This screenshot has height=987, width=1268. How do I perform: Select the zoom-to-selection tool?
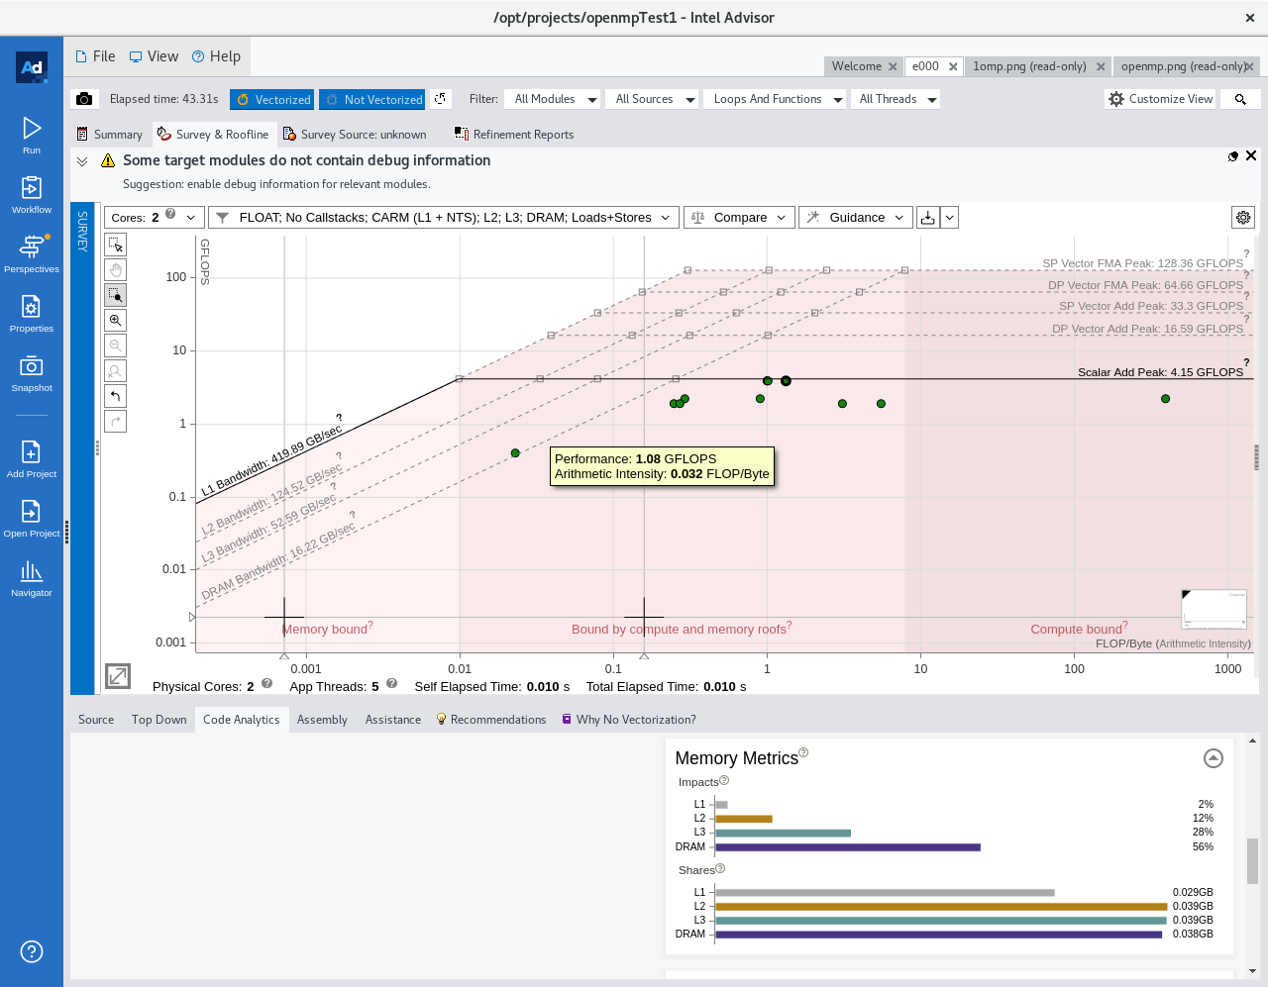coord(116,295)
